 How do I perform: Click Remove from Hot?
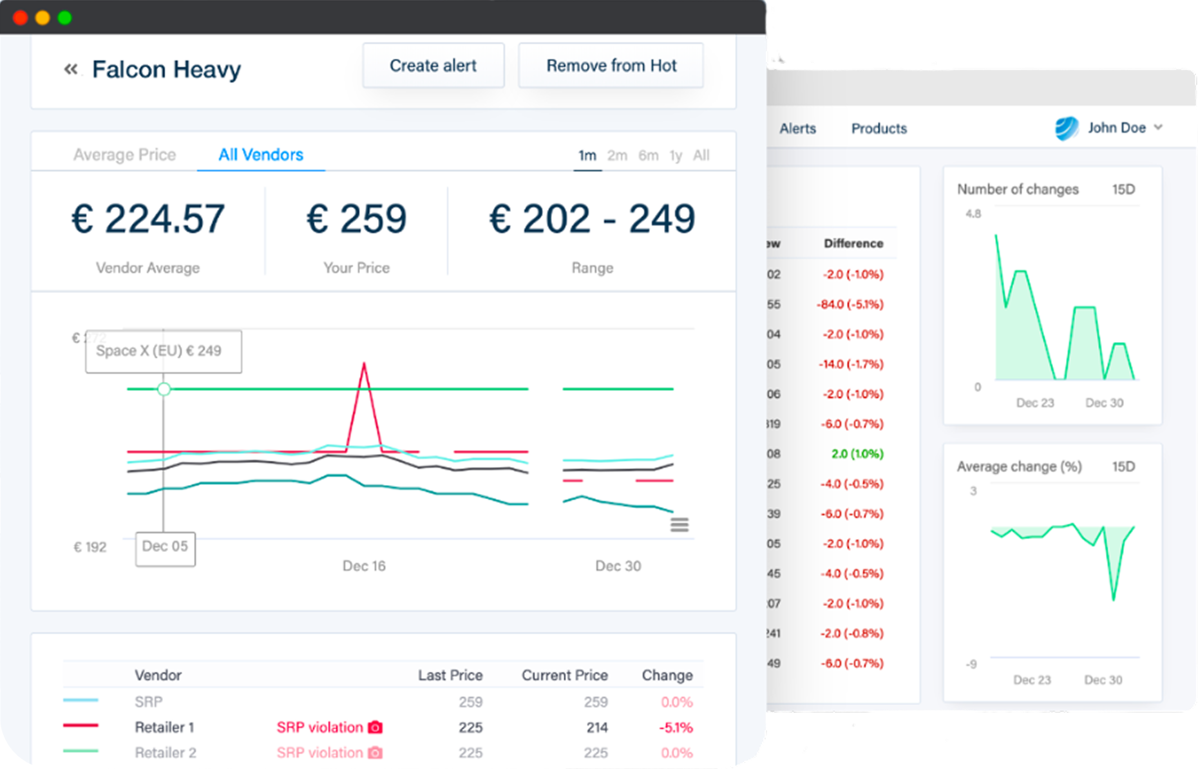click(x=611, y=65)
